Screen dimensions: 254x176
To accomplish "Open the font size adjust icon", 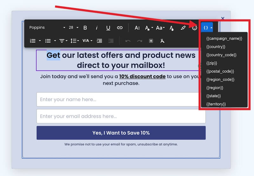I will (137, 28).
